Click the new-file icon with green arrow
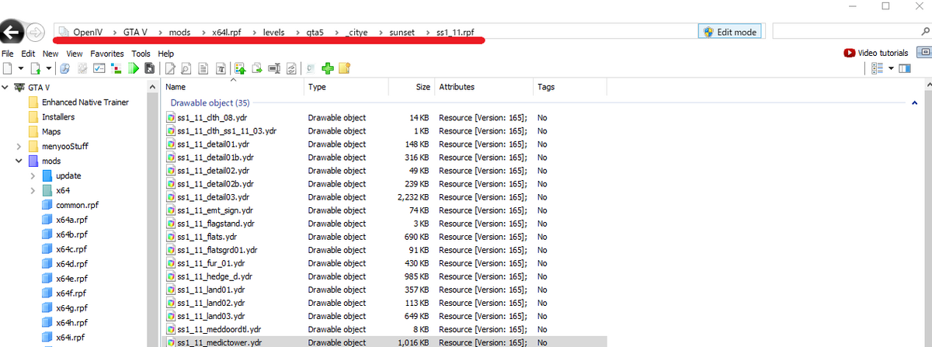 36,68
